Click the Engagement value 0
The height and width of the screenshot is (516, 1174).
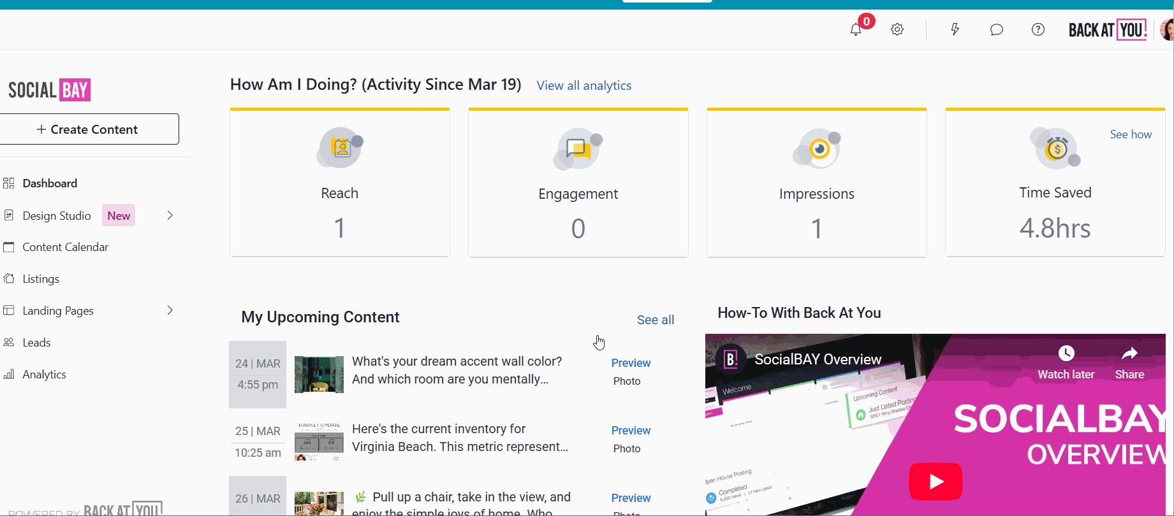tap(578, 229)
